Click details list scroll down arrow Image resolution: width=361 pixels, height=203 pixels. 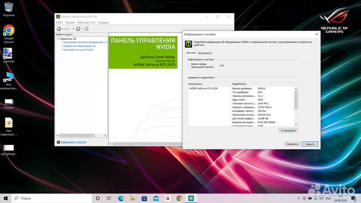296,124
